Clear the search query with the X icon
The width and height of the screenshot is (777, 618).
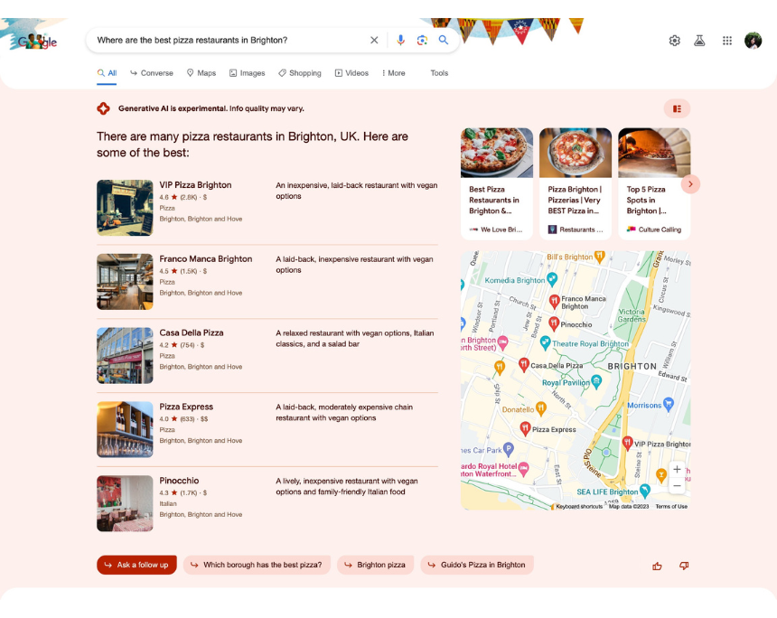(374, 40)
